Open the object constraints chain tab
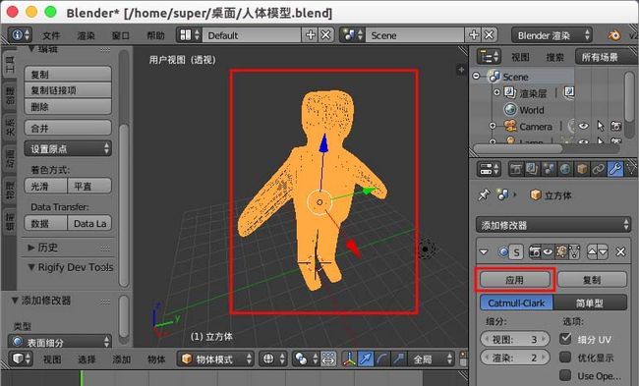Viewport: 639px width, 386px height. click(x=599, y=169)
